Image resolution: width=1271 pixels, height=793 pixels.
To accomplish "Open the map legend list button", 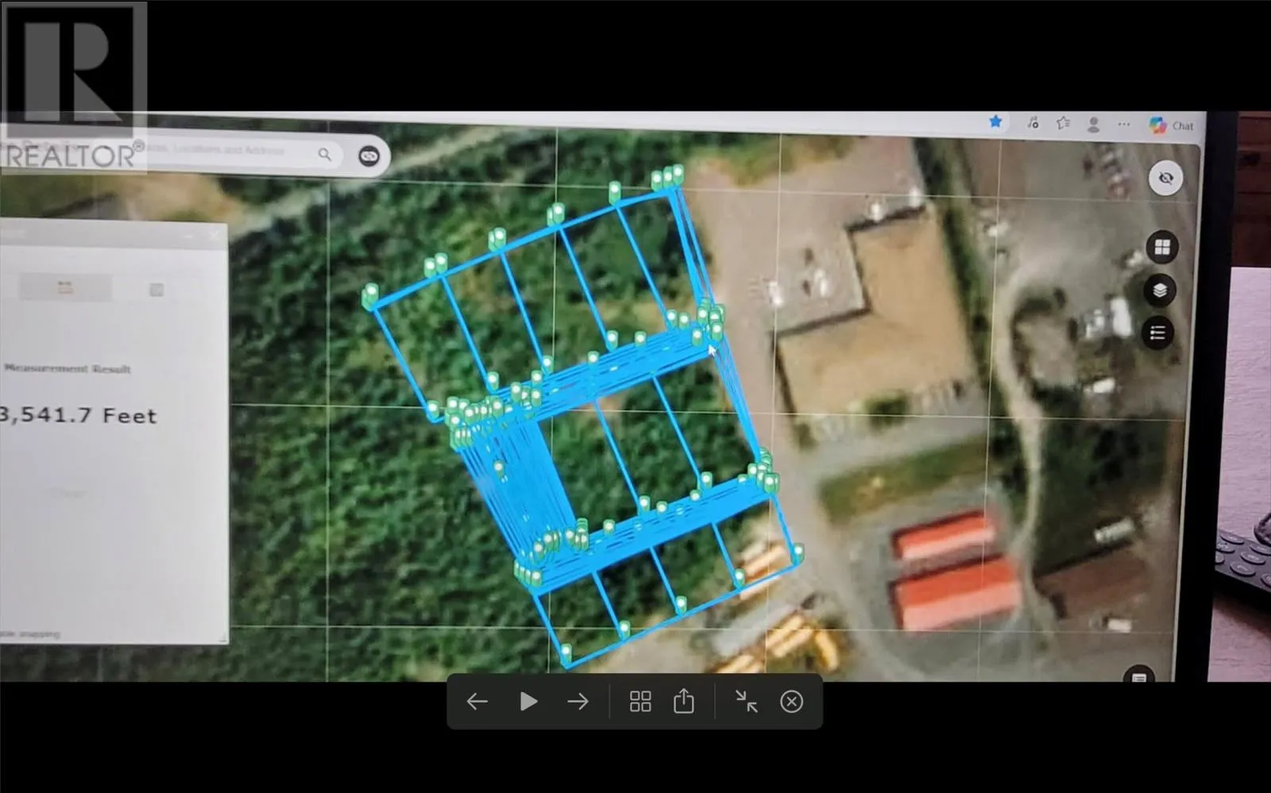I will pos(1157,333).
